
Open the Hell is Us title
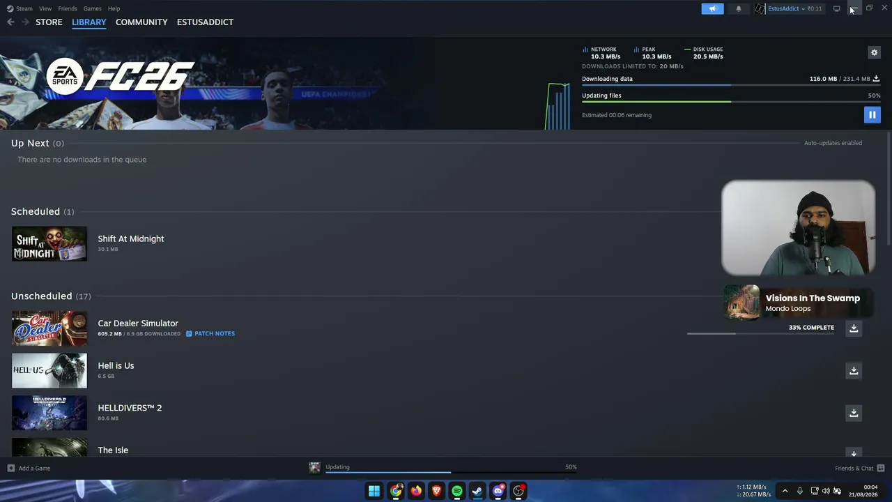(x=116, y=365)
